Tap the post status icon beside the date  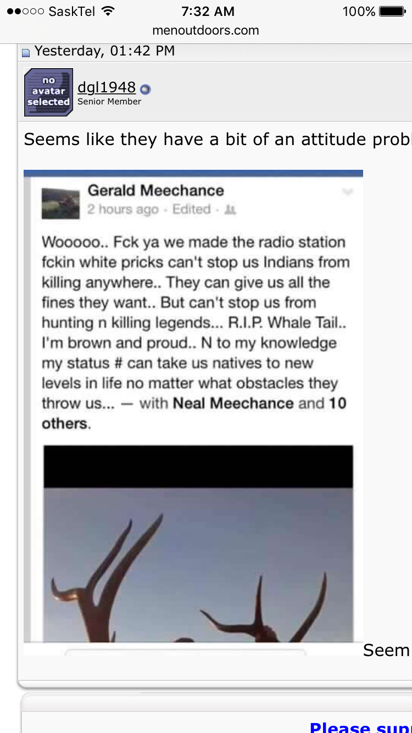click(26, 53)
